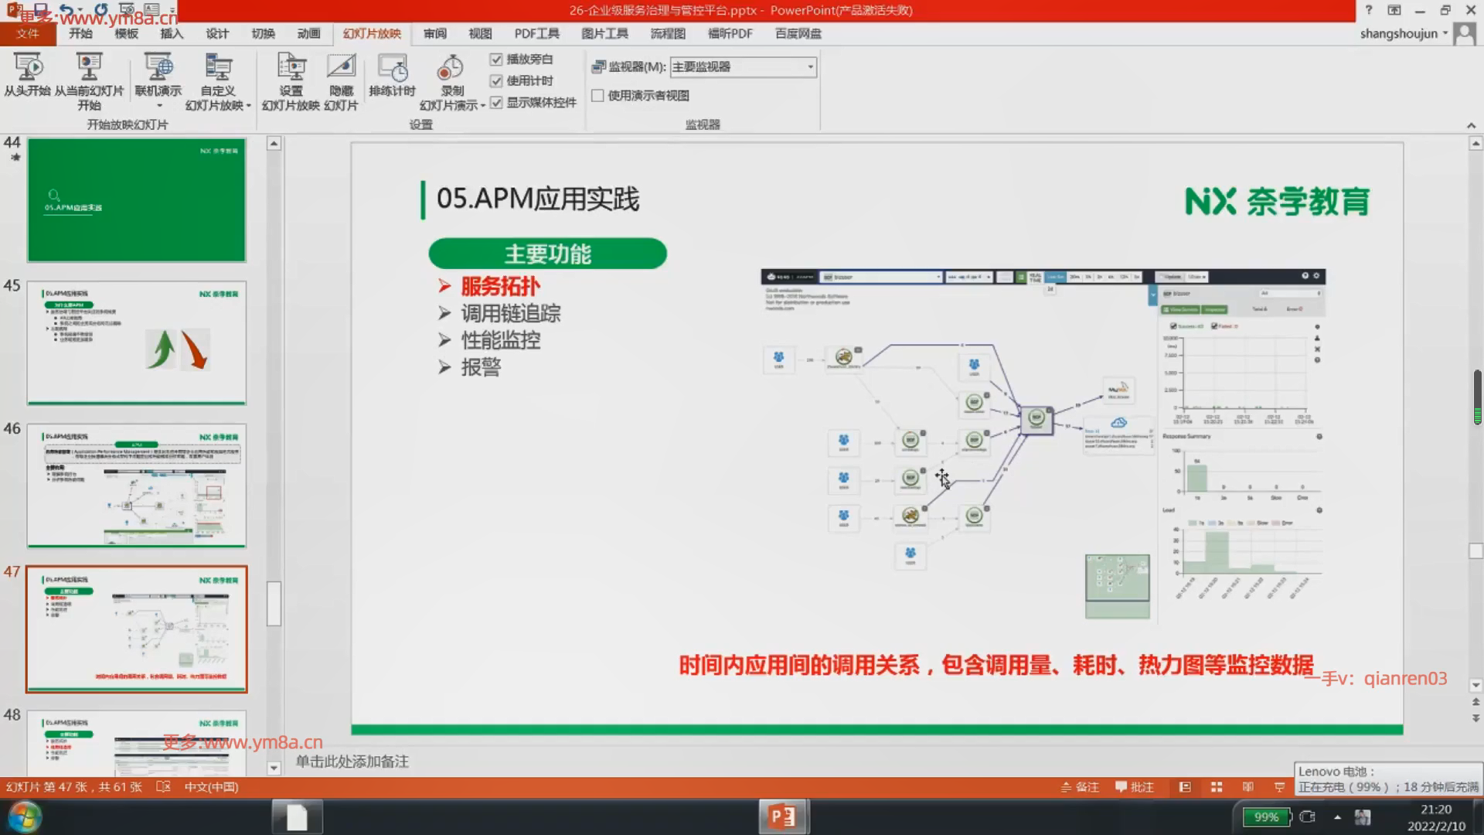Enable 使用演示者视图 checkbox
Viewport: 1484px width, 835px height.
coord(597,96)
